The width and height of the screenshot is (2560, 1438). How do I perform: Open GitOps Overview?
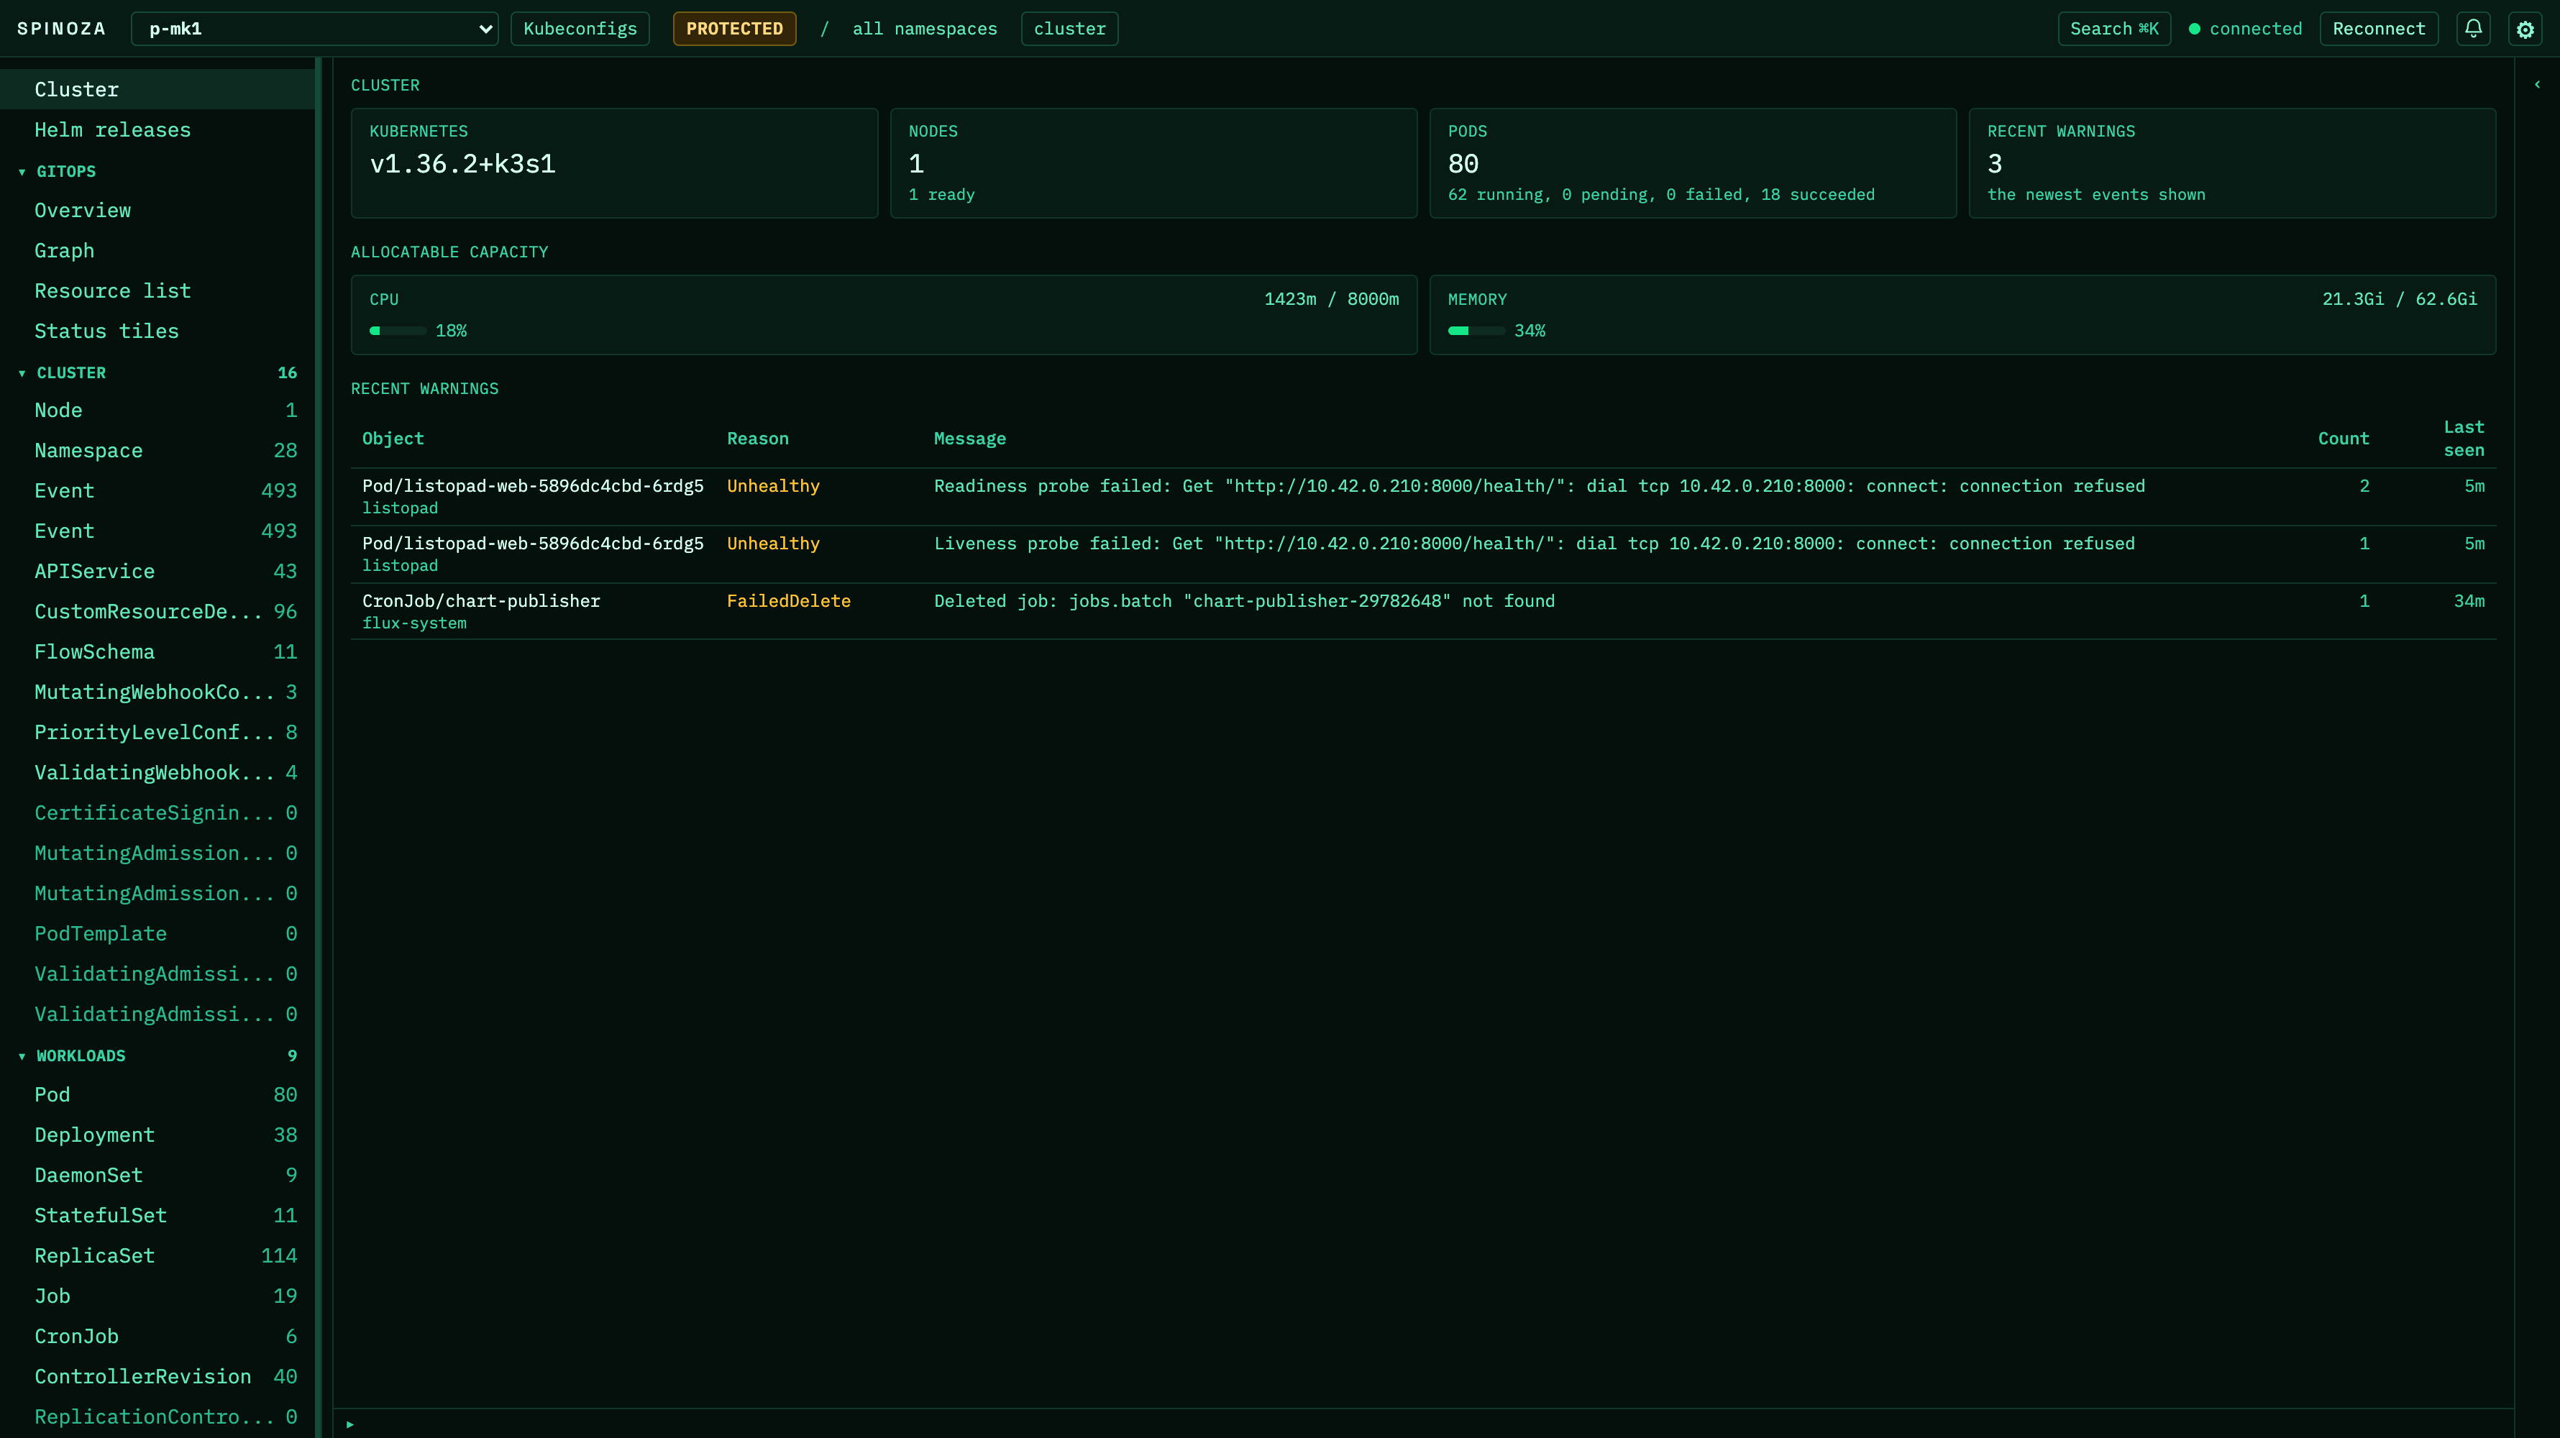pos(157,211)
